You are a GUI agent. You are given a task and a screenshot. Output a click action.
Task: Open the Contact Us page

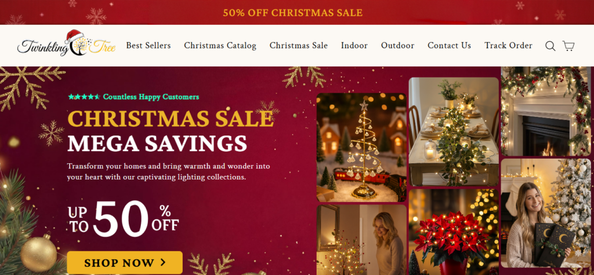(450, 45)
